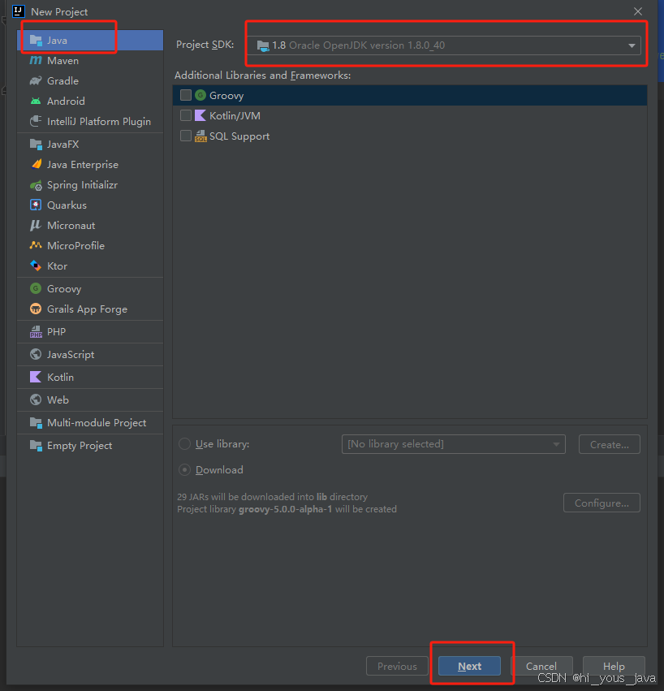This screenshot has height=691, width=664.
Task: Click the Kotlin/JVM icon in frameworks list
Action: pos(200,115)
